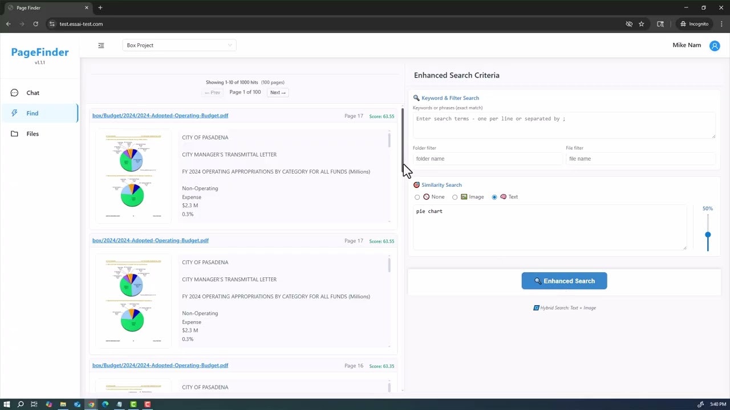Click the address bar URL test.essai-test.com
Image resolution: width=730 pixels, height=410 pixels.
tap(81, 24)
